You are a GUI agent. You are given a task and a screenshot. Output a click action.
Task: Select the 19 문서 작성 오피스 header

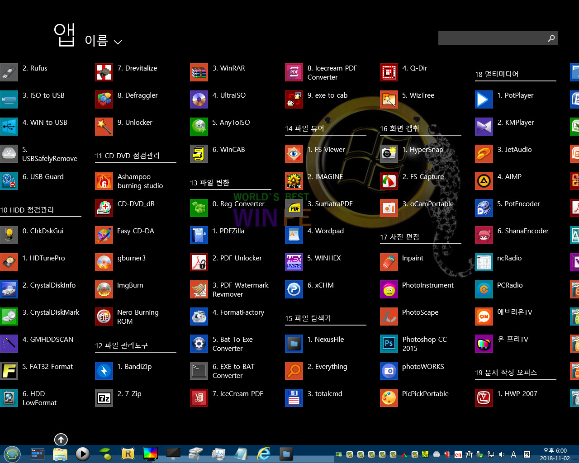[506, 373]
